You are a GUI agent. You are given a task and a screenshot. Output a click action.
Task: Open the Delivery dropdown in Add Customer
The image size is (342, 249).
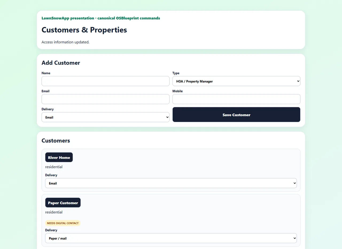pos(106,117)
